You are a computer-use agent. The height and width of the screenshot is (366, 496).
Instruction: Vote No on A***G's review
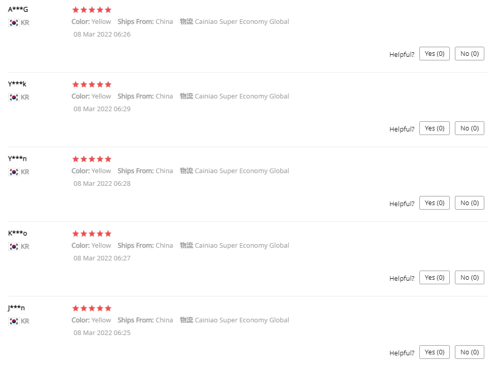(x=470, y=54)
